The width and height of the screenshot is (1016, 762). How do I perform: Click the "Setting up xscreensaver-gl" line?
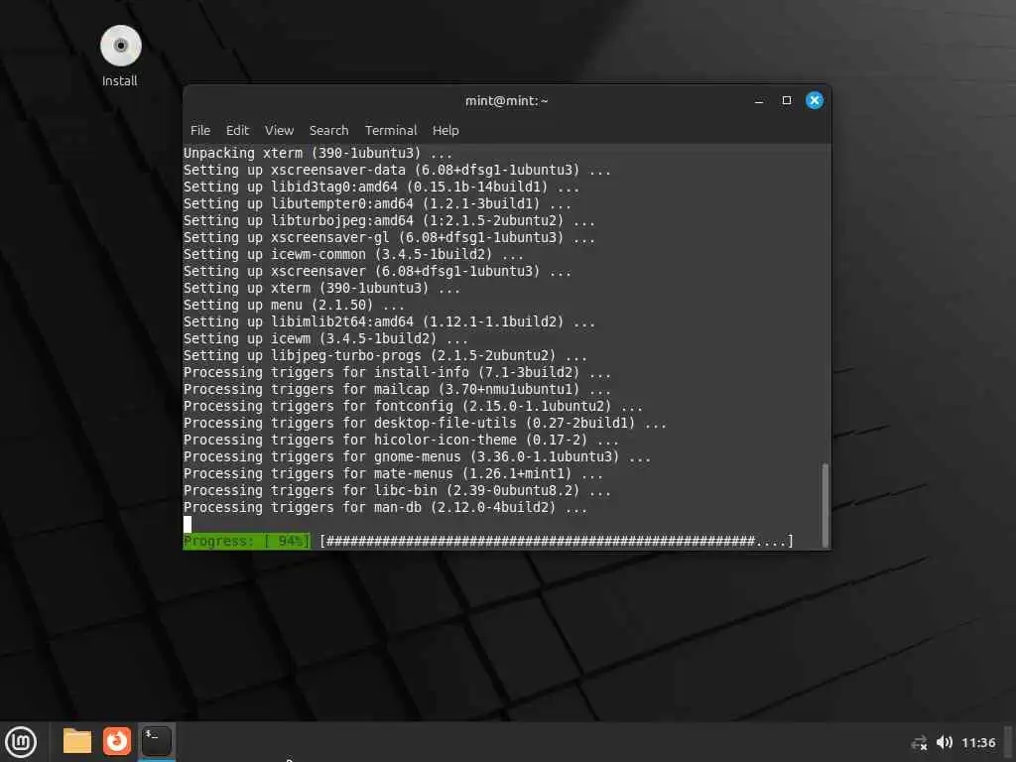389,237
